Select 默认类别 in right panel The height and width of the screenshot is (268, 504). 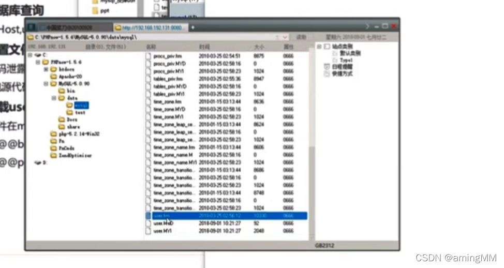350,53
